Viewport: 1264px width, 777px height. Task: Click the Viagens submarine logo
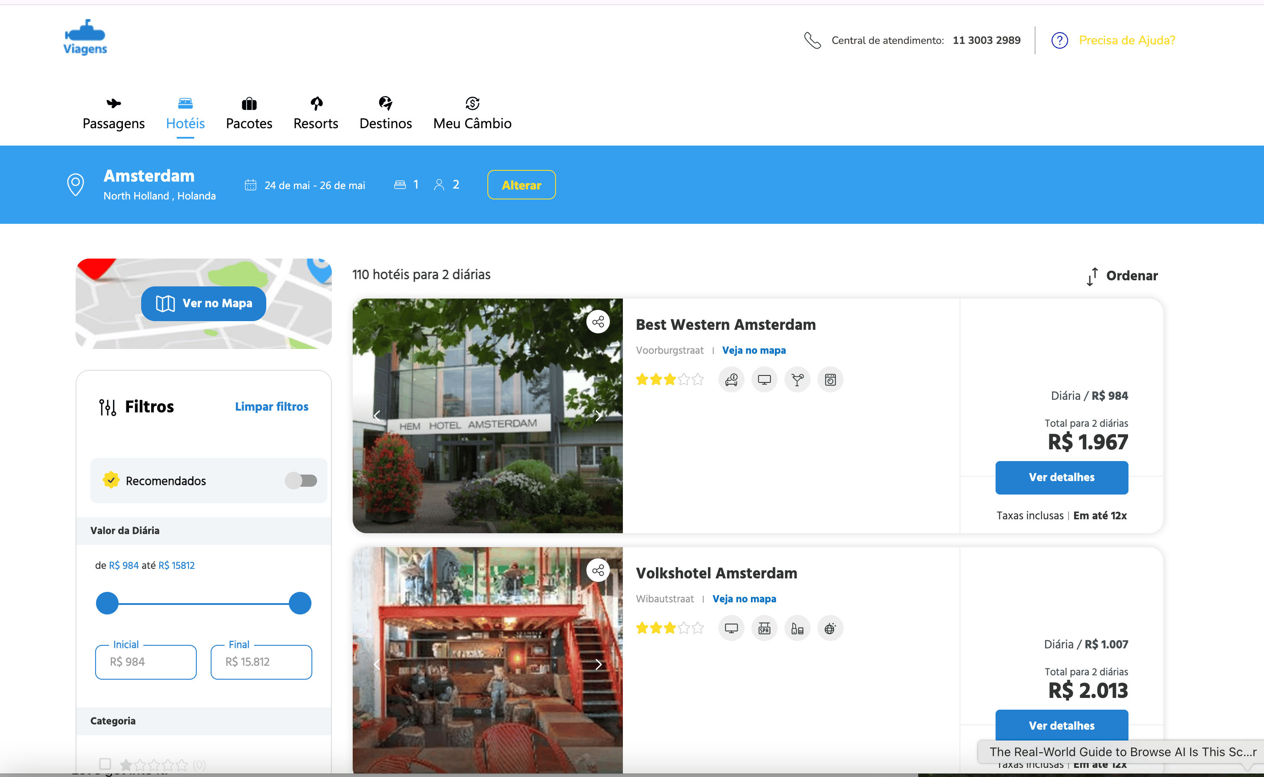[x=85, y=37]
